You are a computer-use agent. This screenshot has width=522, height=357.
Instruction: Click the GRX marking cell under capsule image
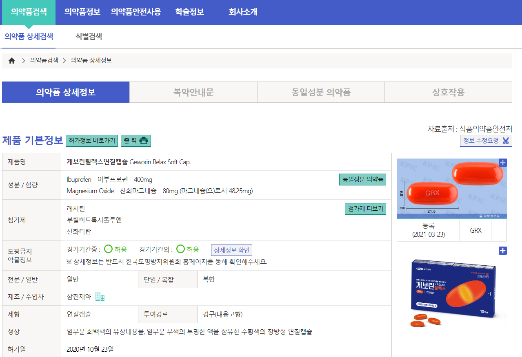coord(475,230)
